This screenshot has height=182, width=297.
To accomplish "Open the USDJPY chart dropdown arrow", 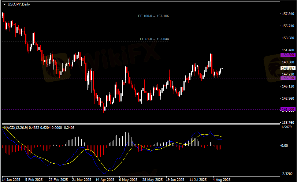I will click(x=4, y=4).
